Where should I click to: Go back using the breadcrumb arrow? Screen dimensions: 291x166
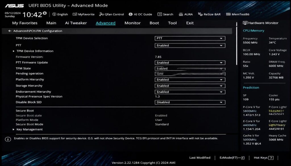point(10,31)
